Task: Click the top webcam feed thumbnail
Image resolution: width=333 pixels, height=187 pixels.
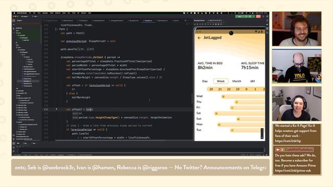Action: coord(297,29)
